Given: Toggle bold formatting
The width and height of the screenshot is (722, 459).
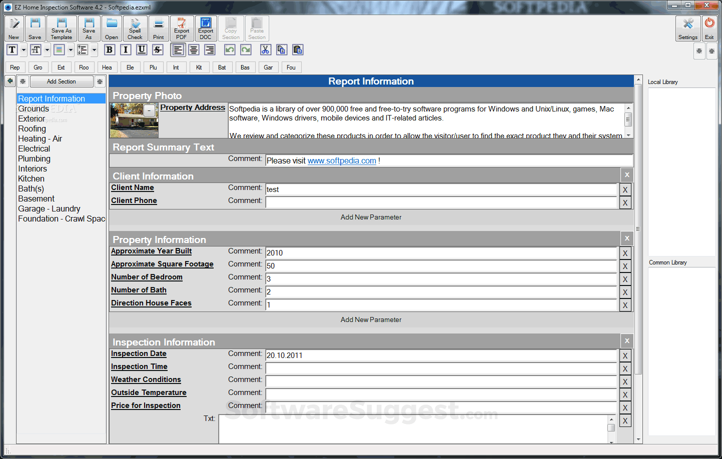Looking at the screenshot, I should (x=109, y=49).
